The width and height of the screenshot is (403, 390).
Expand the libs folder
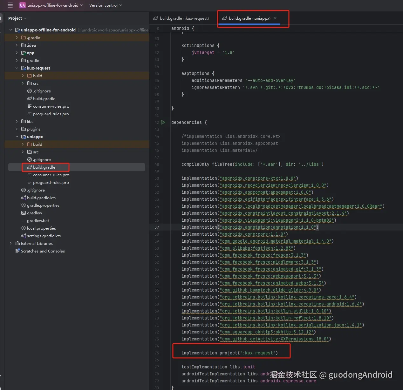point(17,121)
